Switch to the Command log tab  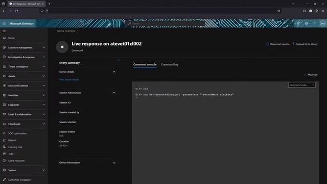coord(170,64)
